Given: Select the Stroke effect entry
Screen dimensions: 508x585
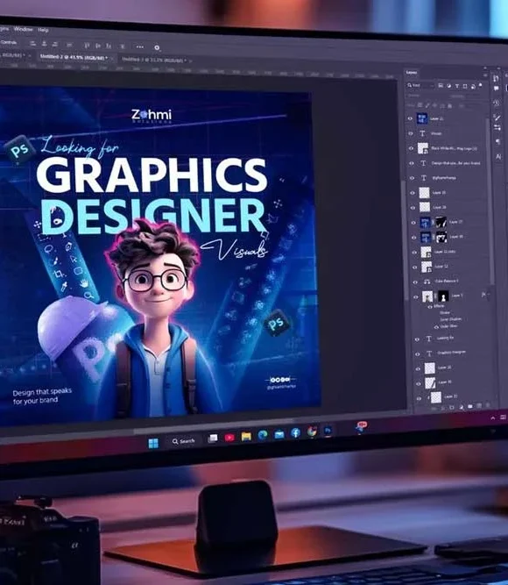Looking at the screenshot, I should [445, 312].
